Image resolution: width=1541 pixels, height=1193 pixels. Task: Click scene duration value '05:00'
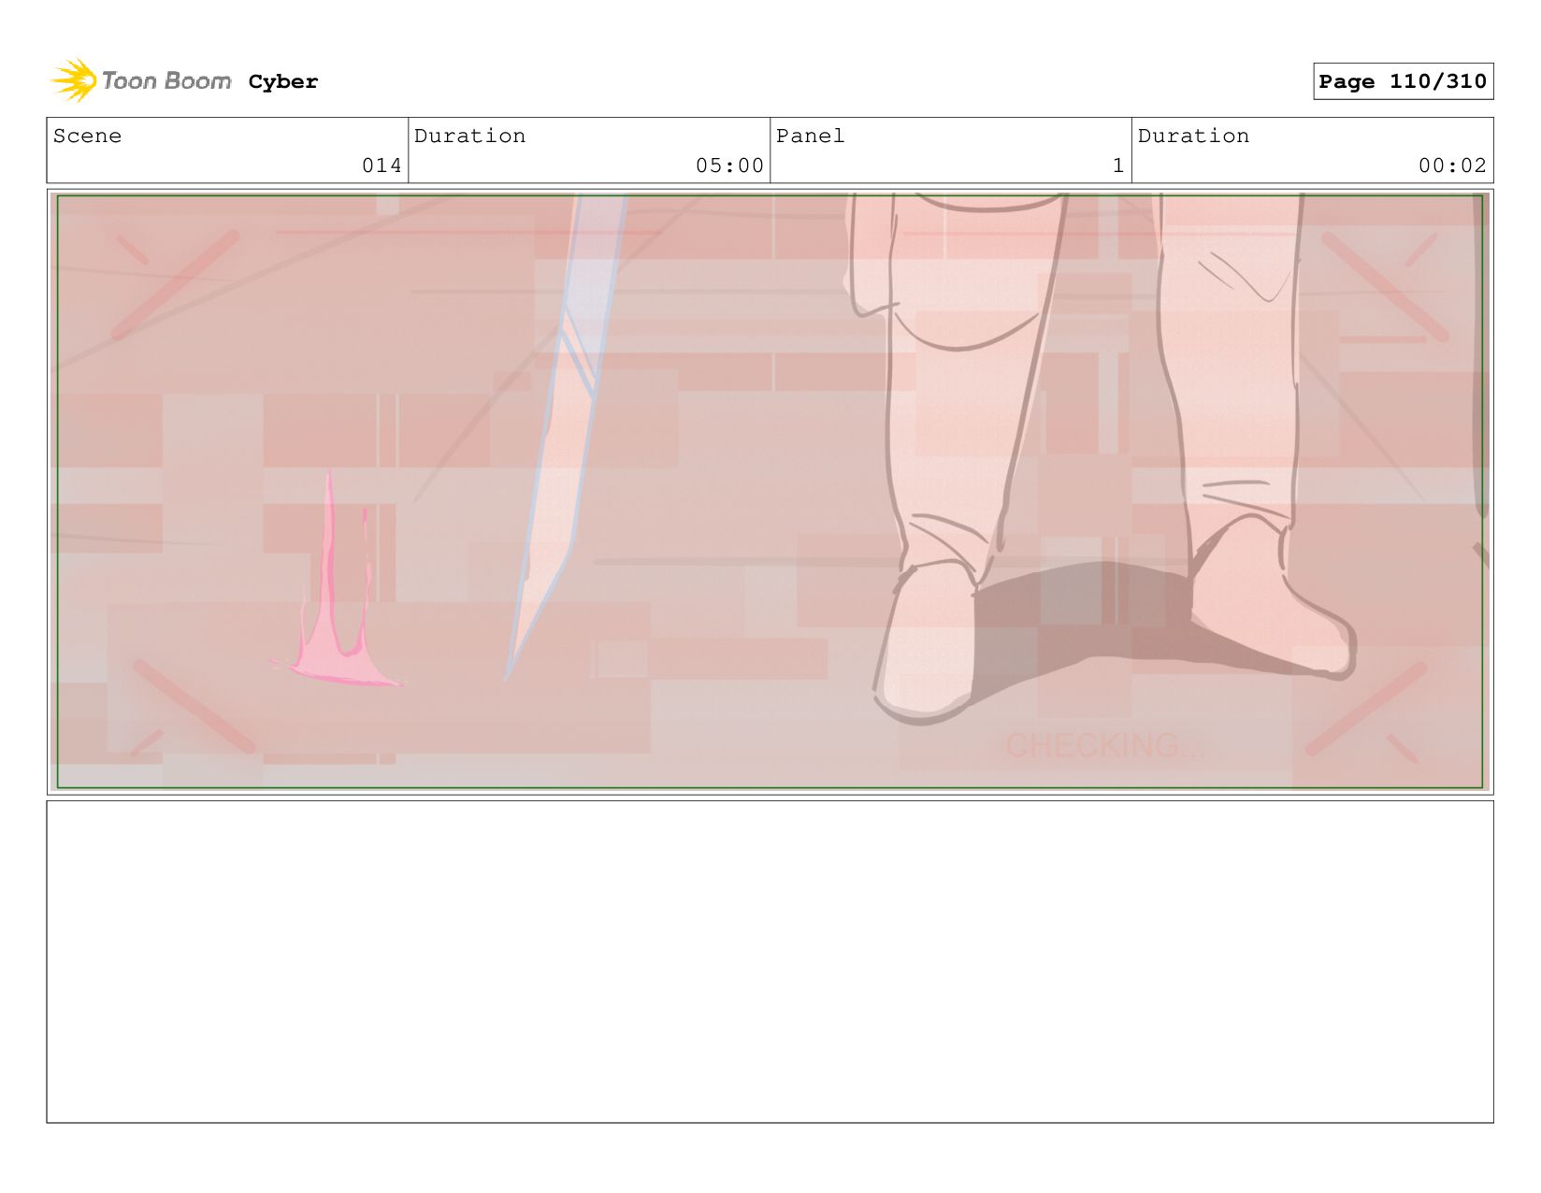pyautogui.click(x=729, y=165)
